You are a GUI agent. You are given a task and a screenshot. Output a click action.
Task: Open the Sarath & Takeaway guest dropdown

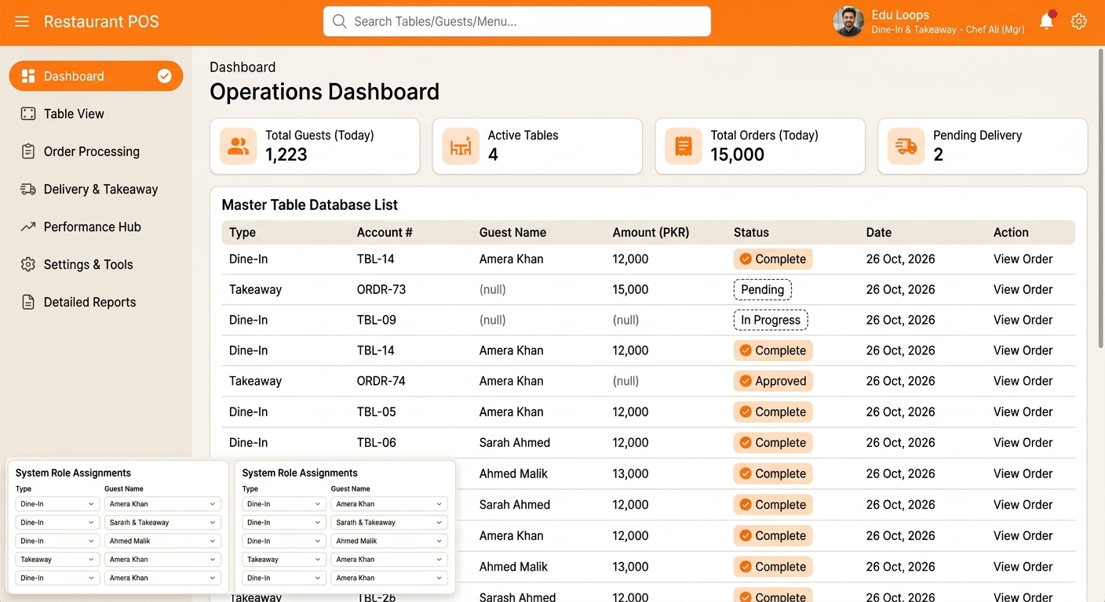coord(389,523)
